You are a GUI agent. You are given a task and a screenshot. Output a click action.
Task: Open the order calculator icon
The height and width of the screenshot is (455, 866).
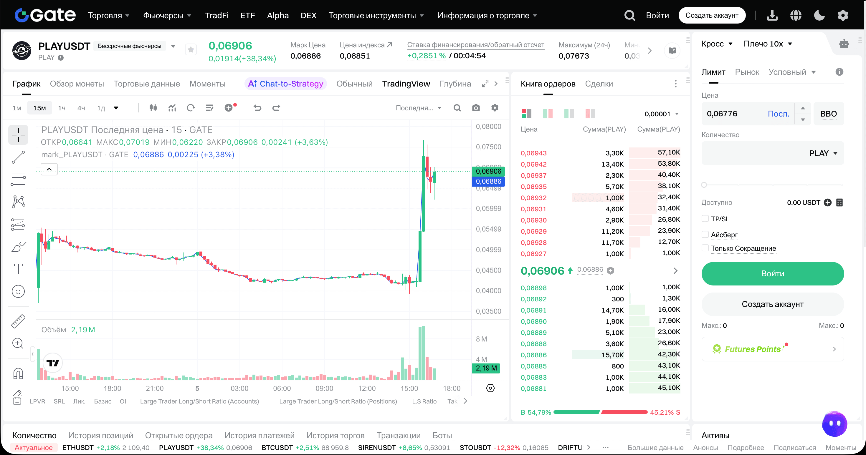839,202
